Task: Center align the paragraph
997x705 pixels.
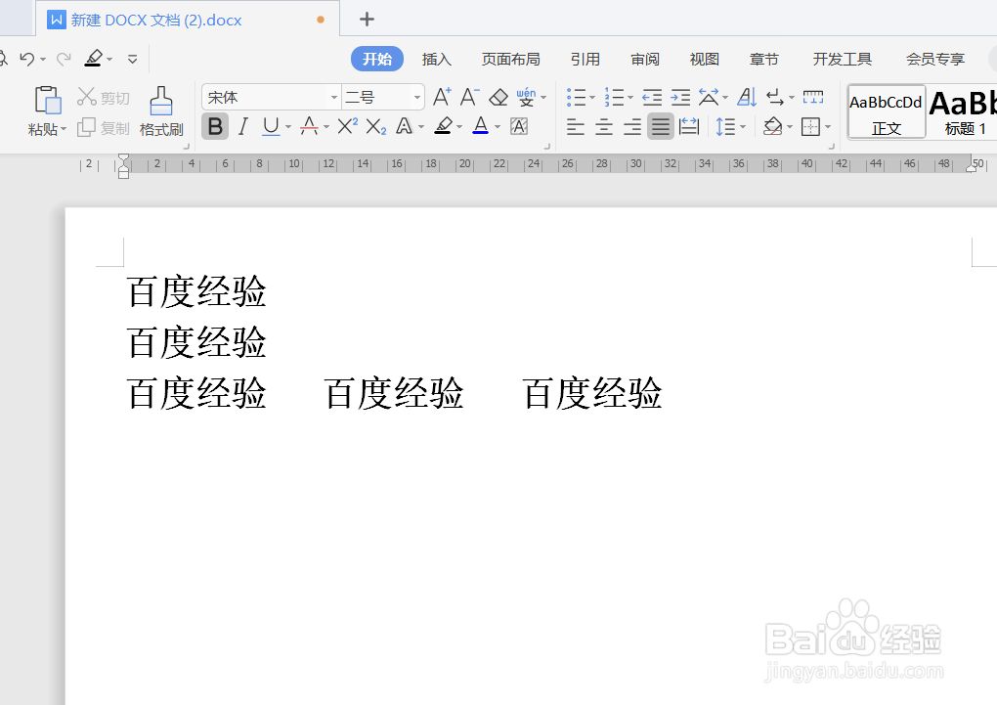Action: tap(603, 126)
